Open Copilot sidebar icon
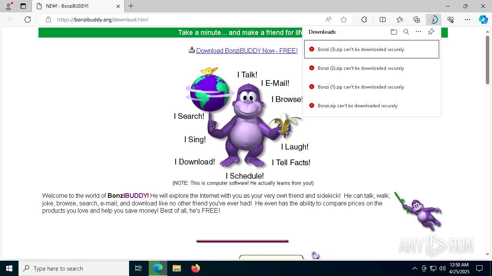 pos(483,20)
